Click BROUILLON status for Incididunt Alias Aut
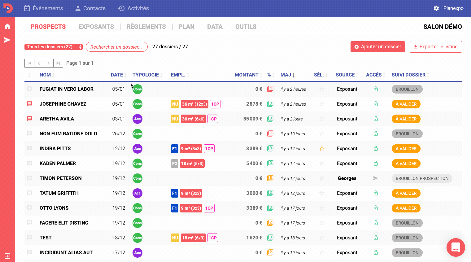The image size is (471, 262). (x=407, y=253)
